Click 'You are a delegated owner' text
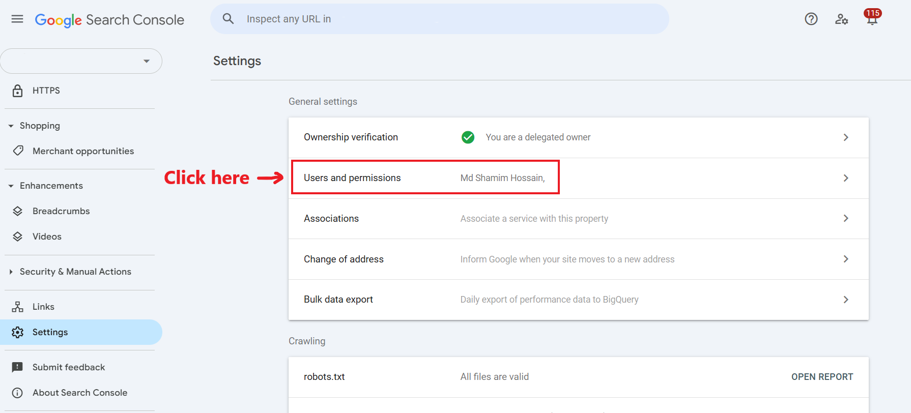This screenshot has width=911, height=413. [x=538, y=137]
